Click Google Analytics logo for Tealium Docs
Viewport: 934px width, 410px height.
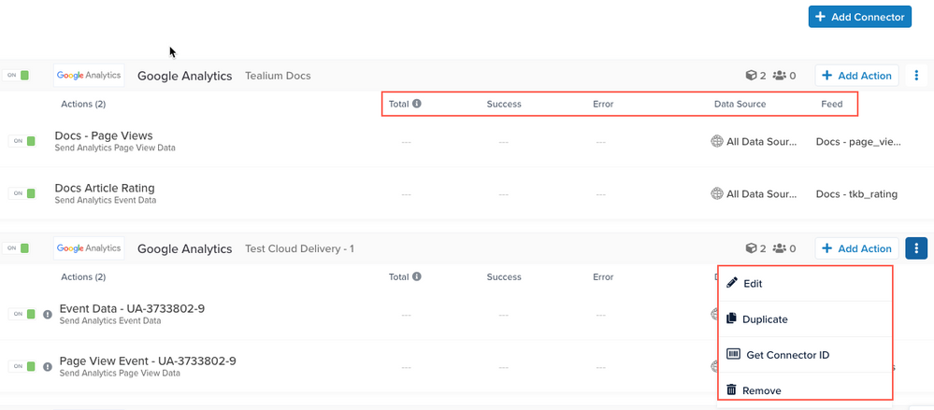89,76
